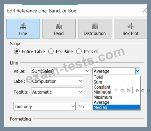Open the Line only dropdown
The image size is (151, 131).
[x=44, y=106]
